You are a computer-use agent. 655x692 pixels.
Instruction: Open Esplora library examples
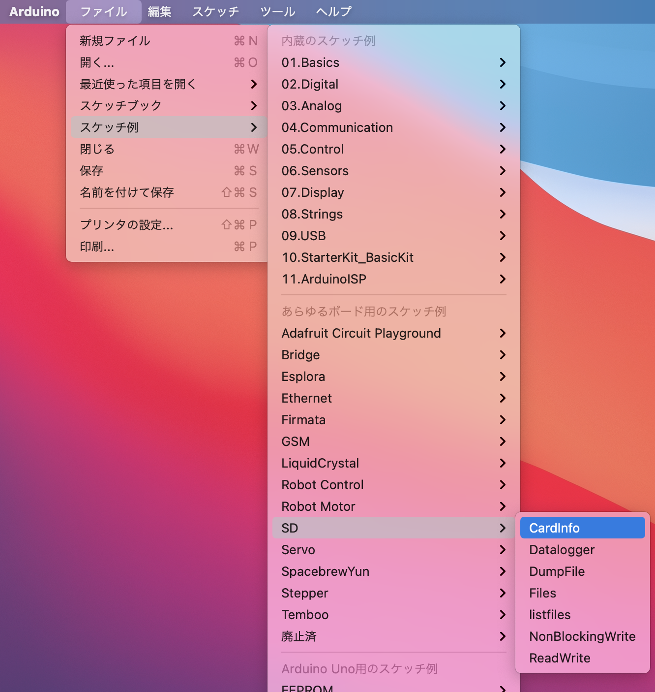(393, 377)
